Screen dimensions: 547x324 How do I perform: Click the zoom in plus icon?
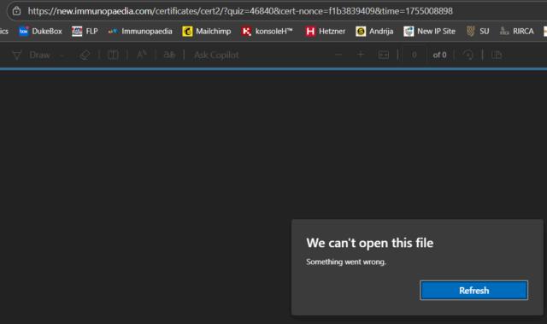click(x=361, y=55)
